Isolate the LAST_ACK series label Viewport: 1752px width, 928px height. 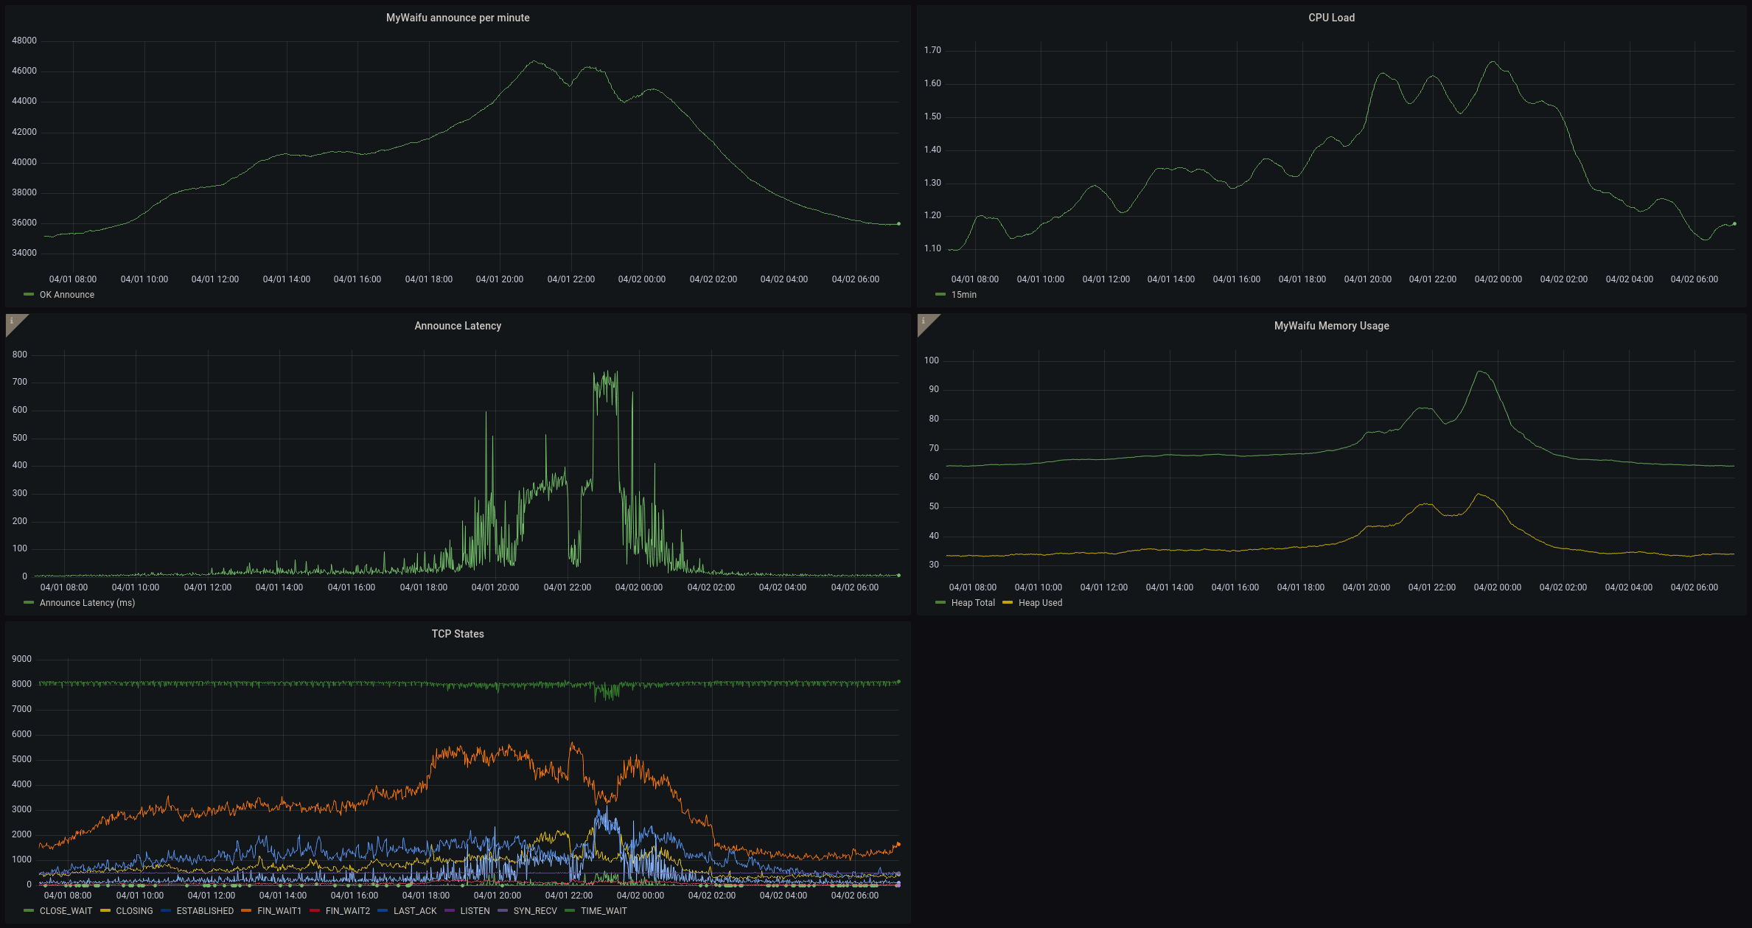point(415,911)
